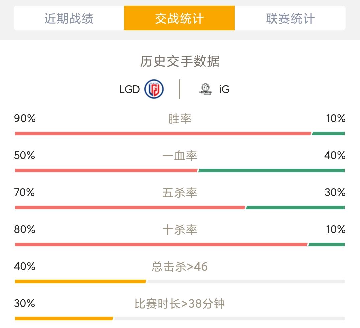This screenshot has width=360, height=328.
Task: Tap the LGD team logo
Action: point(154,89)
